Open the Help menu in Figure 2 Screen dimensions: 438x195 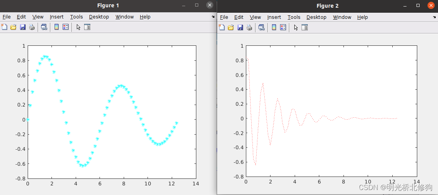point(362,17)
